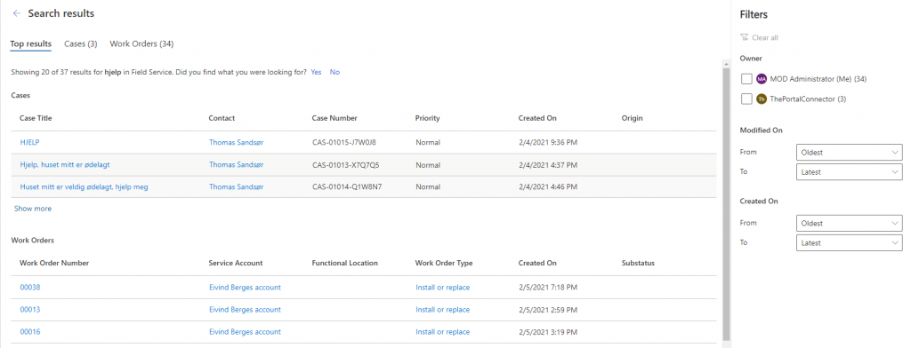Click Show more under Cases
This screenshot has height=348, width=911.
pyautogui.click(x=33, y=209)
